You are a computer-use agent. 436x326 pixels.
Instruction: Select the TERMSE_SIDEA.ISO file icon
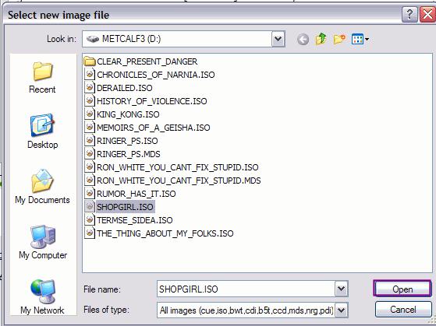pyautogui.click(x=89, y=220)
